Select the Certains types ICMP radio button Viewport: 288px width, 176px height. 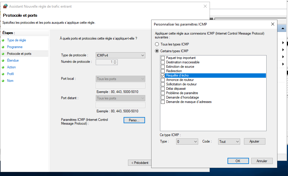pyautogui.click(x=157, y=51)
